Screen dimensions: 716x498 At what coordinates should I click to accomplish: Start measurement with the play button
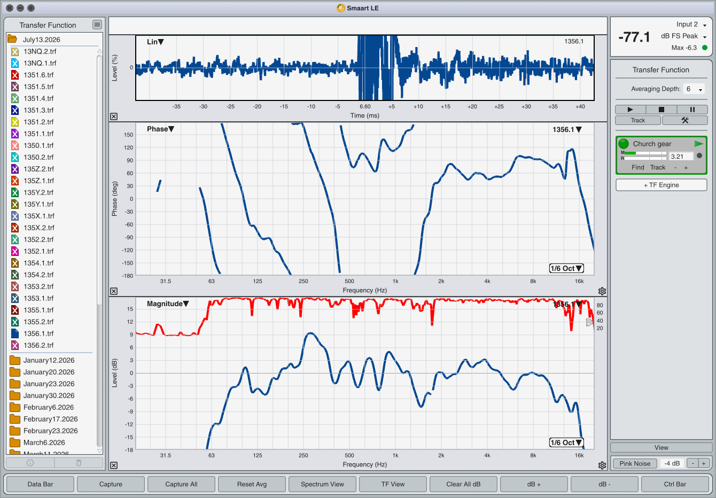[630, 110]
